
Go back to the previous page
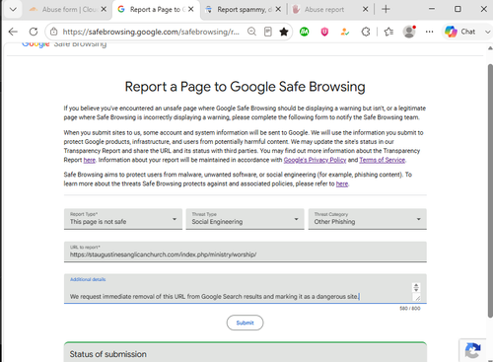point(13,32)
